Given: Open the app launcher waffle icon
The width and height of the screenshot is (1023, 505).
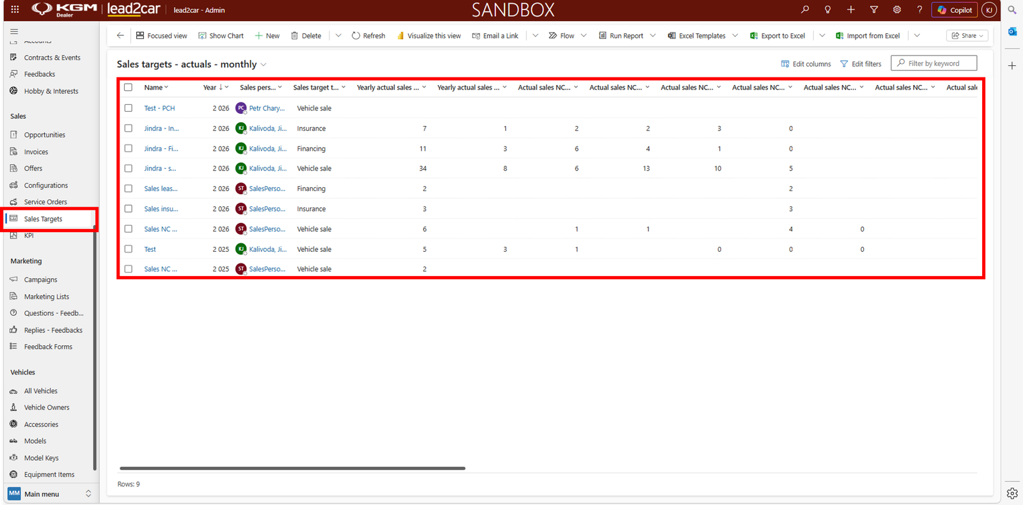Looking at the screenshot, I should point(15,10).
